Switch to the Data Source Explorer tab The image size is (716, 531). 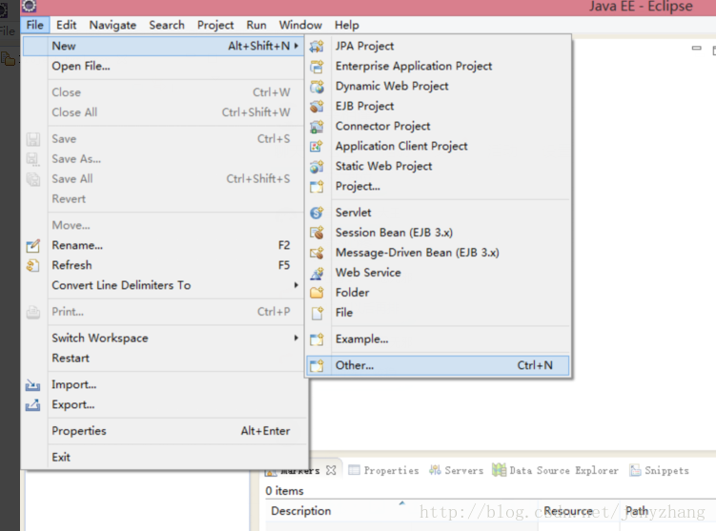555,470
